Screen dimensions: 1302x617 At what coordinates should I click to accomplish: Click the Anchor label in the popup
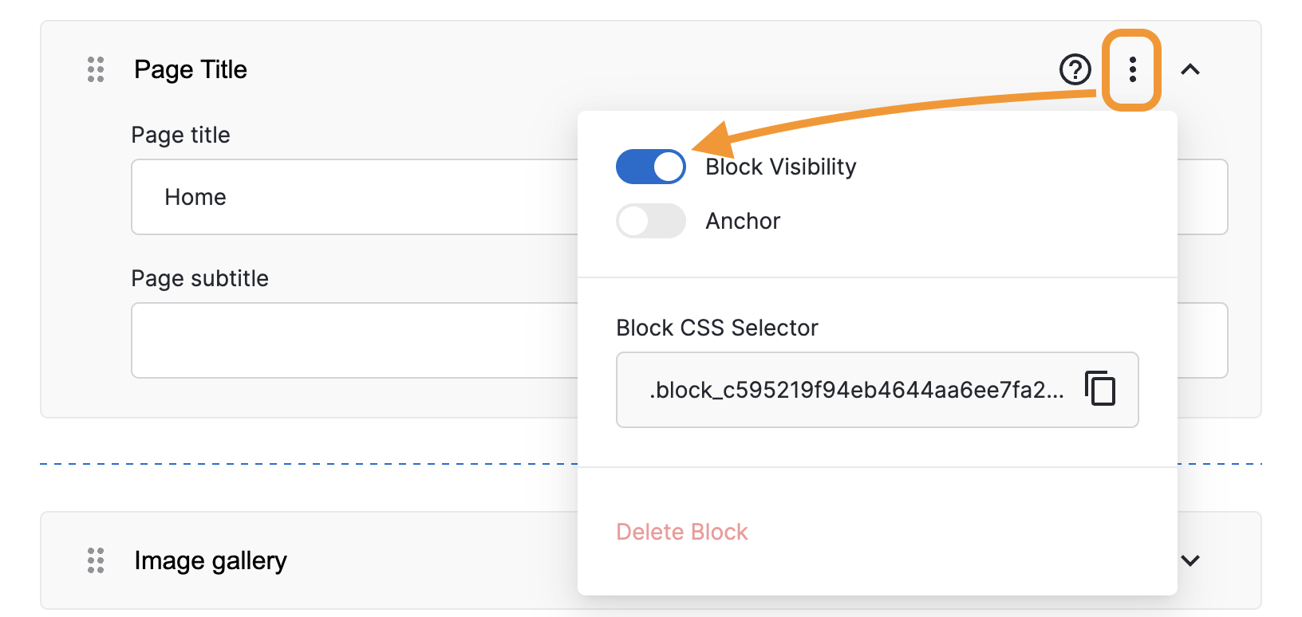[743, 221]
